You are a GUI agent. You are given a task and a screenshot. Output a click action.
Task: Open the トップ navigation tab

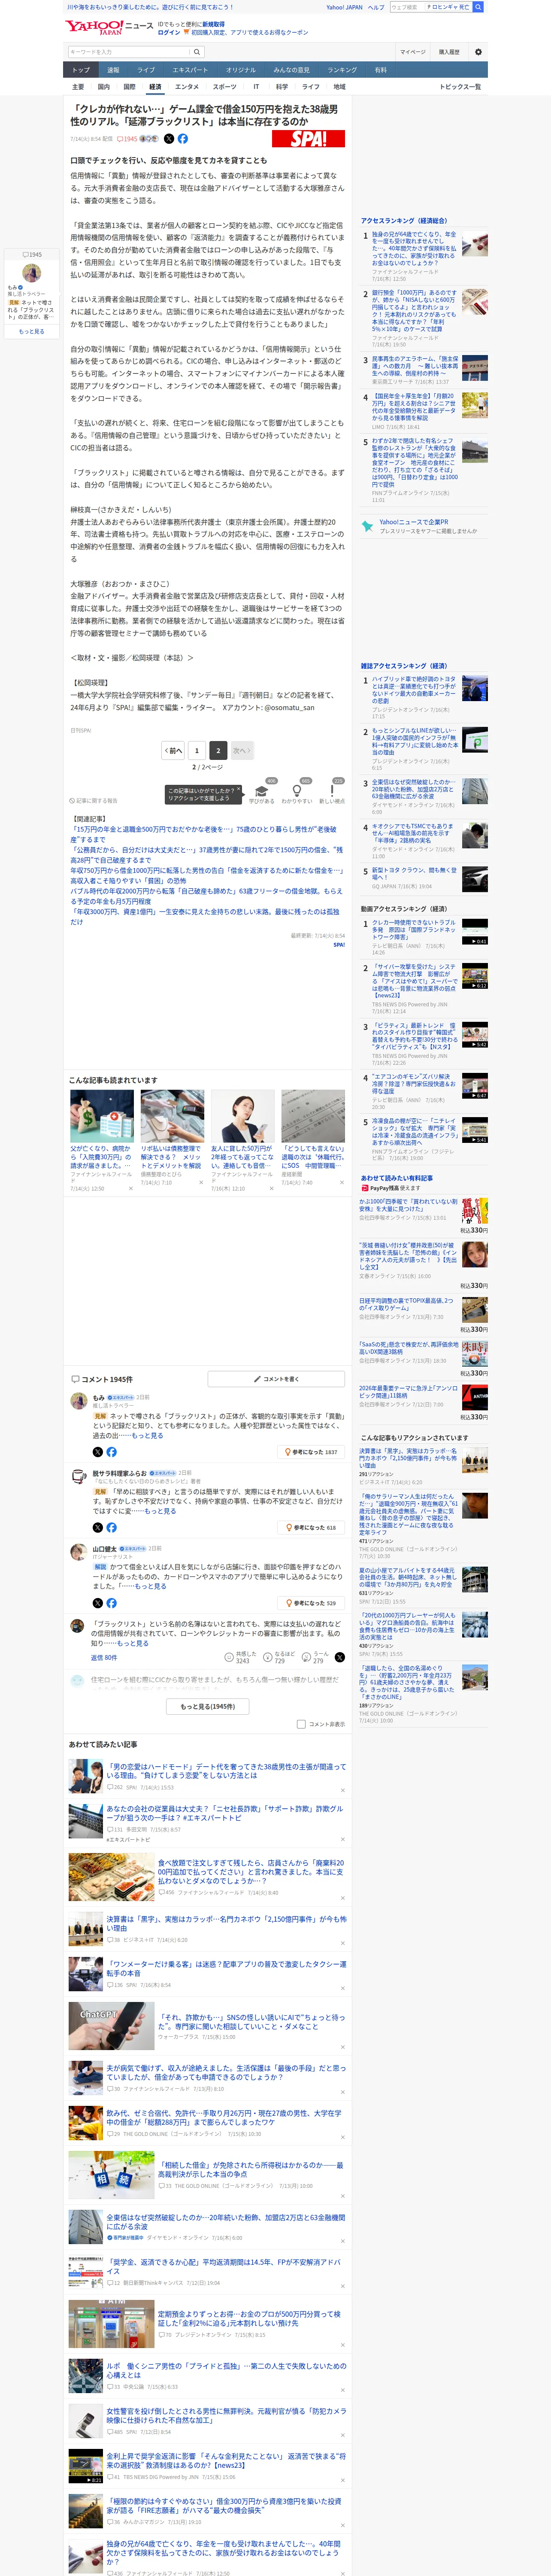click(x=81, y=70)
